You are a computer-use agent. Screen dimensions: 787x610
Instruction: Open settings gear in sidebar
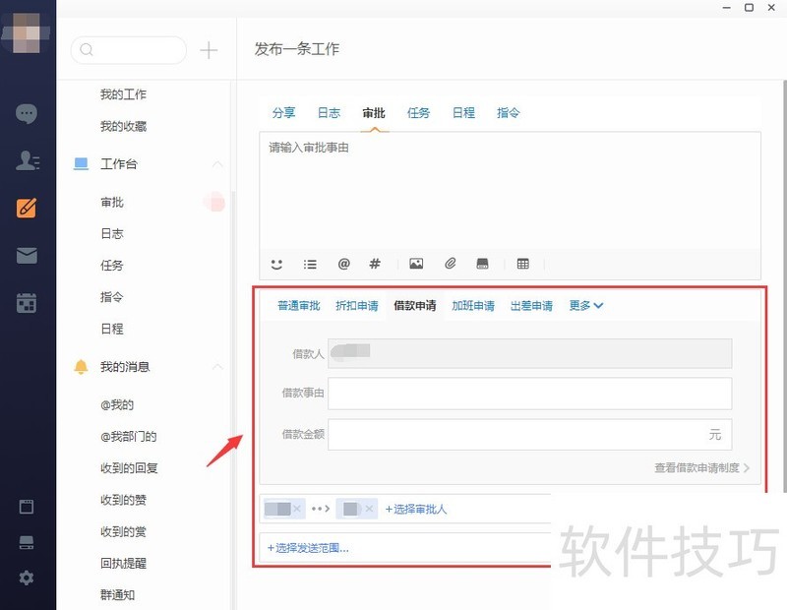pyautogui.click(x=27, y=578)
